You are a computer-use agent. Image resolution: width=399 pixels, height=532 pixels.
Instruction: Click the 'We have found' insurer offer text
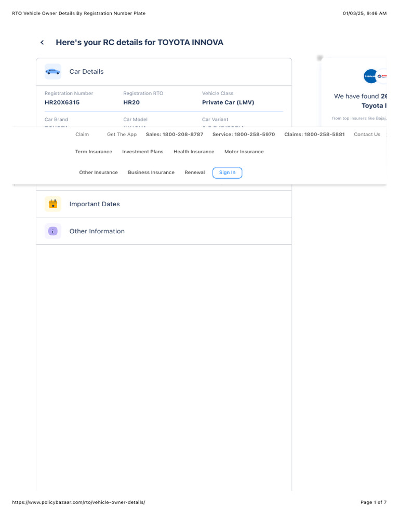(x=361, y=101)
